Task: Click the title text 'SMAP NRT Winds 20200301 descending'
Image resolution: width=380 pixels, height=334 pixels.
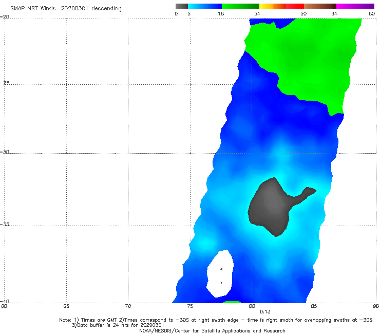Action: coord(66,8)
